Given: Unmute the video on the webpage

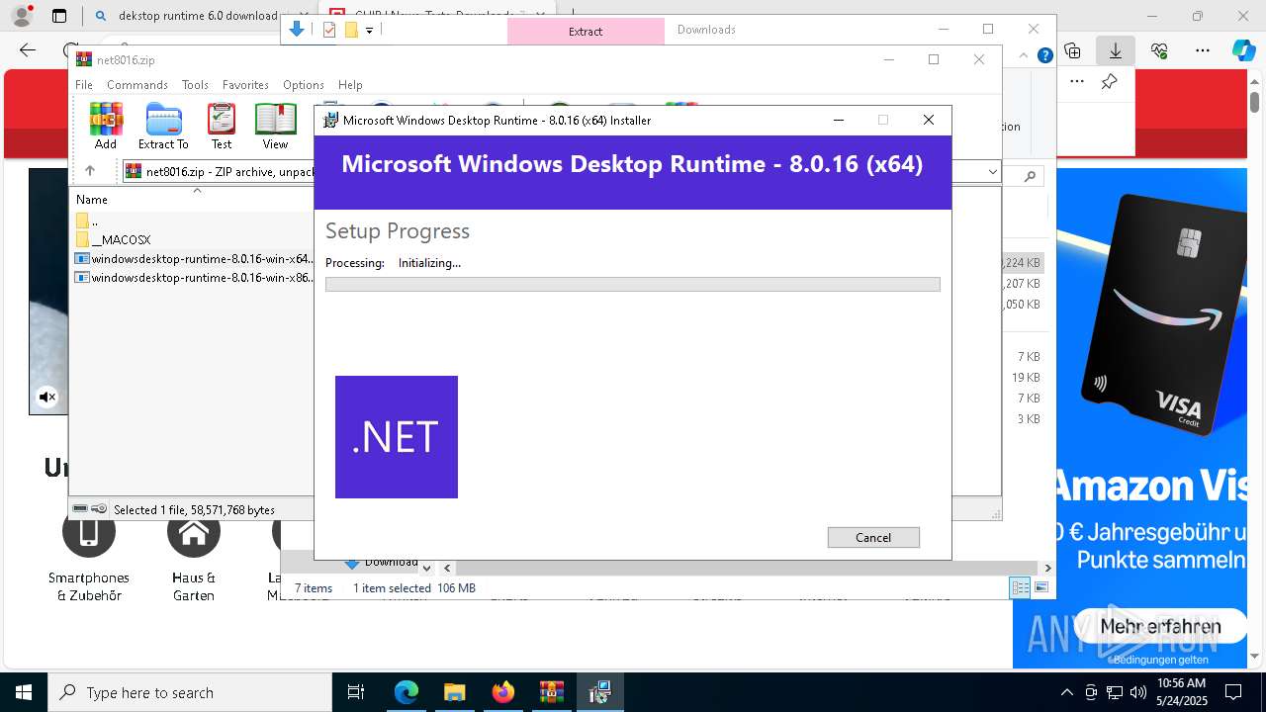Looking at the screenshot, I should coord(46,398).
